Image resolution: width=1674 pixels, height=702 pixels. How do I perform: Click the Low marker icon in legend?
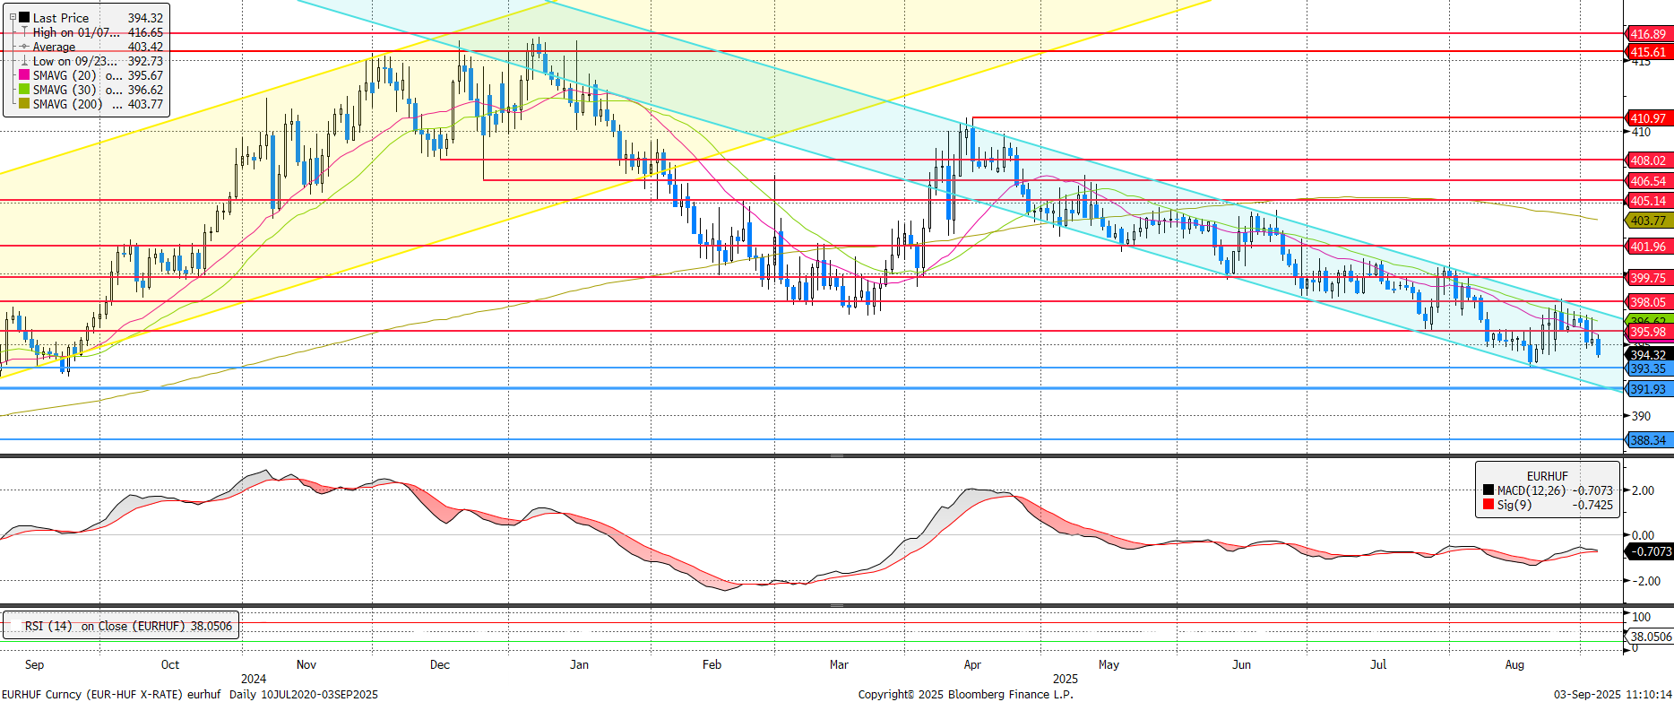24,61
